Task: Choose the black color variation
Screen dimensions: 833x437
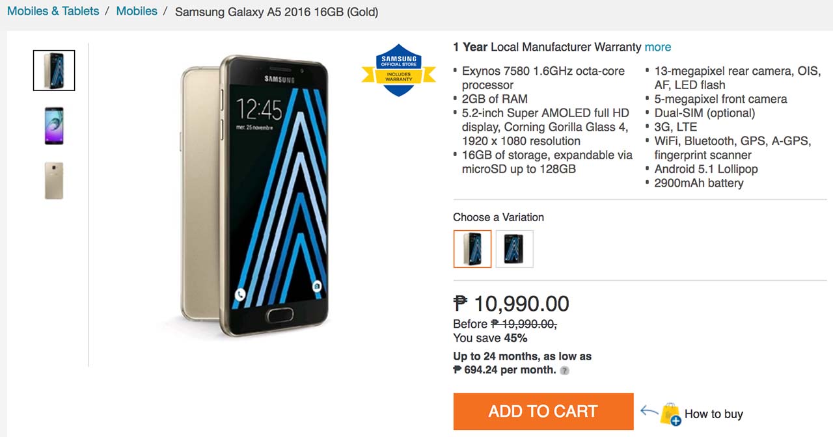Action: [515, 249]
